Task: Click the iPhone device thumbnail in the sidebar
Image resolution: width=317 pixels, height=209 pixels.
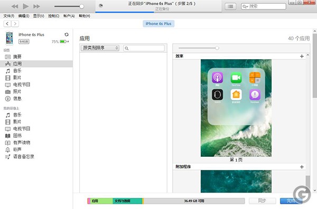Action: tap(10, 38)
